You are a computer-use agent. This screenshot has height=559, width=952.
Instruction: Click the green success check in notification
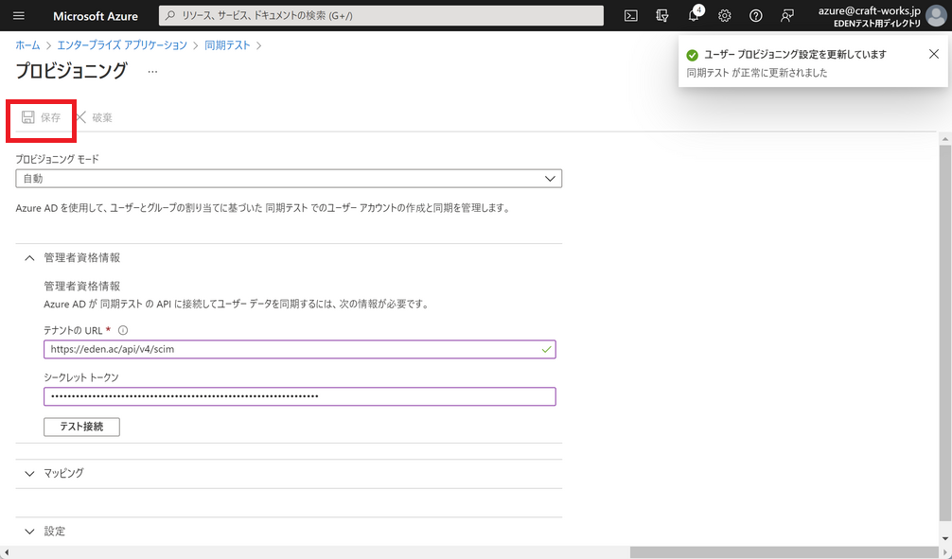click(x=692, y=55)
